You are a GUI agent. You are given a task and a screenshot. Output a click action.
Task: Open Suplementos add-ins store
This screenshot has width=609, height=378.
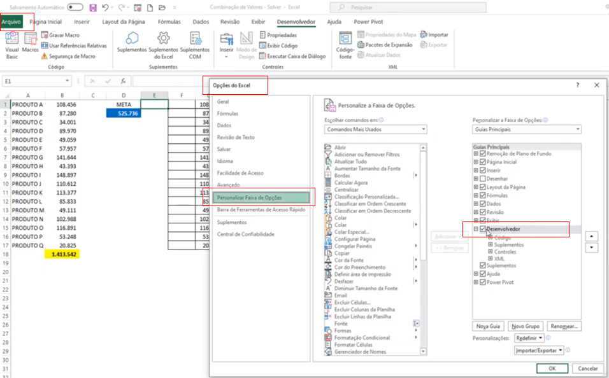coord(132,43)
